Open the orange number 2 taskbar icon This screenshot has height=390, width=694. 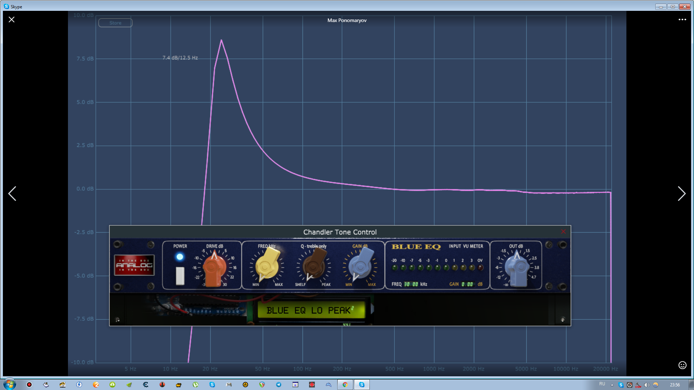click(x=96, y=385)
